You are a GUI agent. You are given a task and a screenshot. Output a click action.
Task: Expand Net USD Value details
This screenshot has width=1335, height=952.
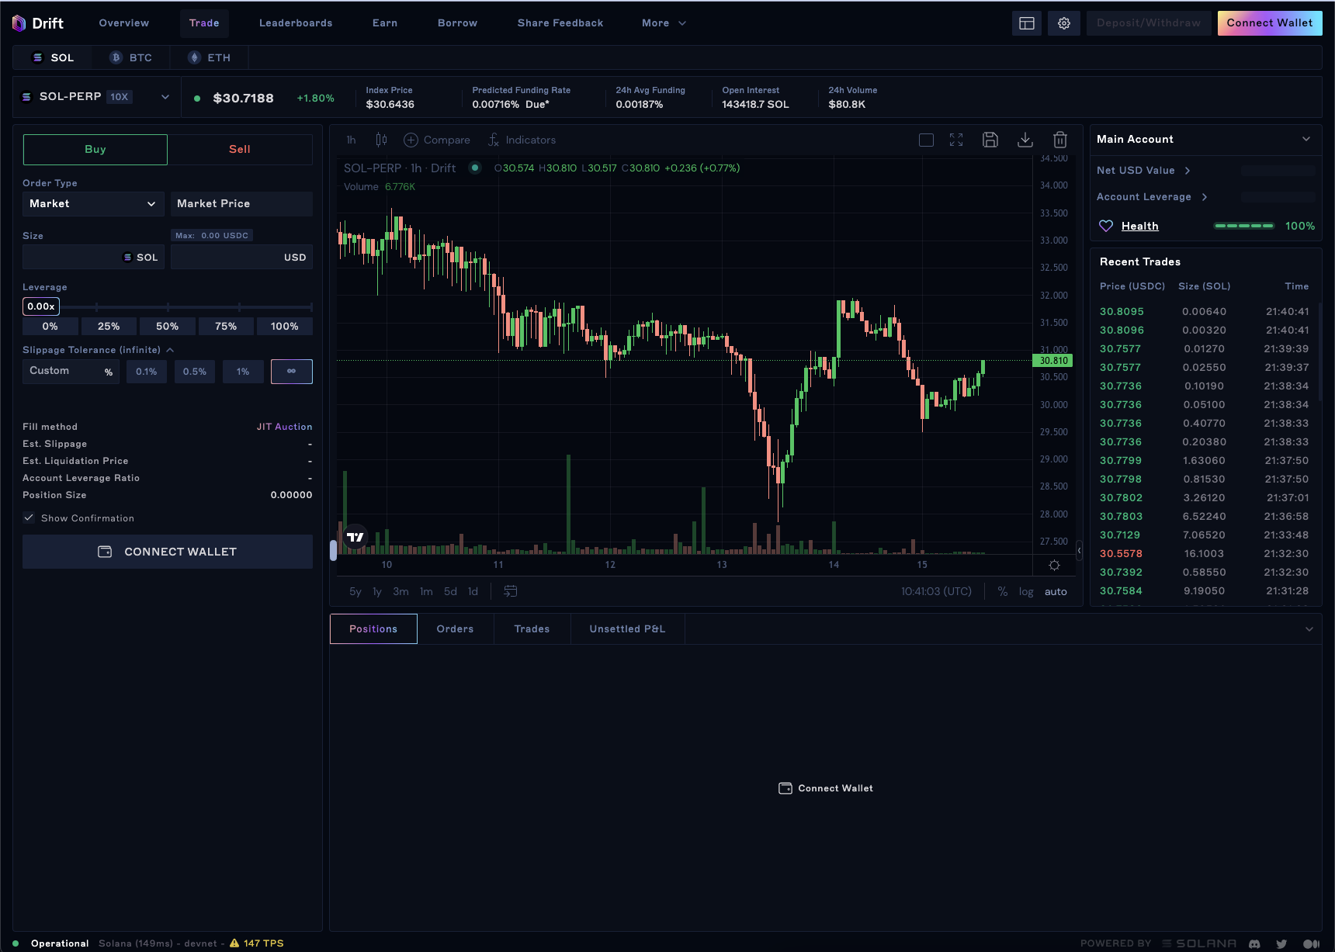pos(1188,171)
